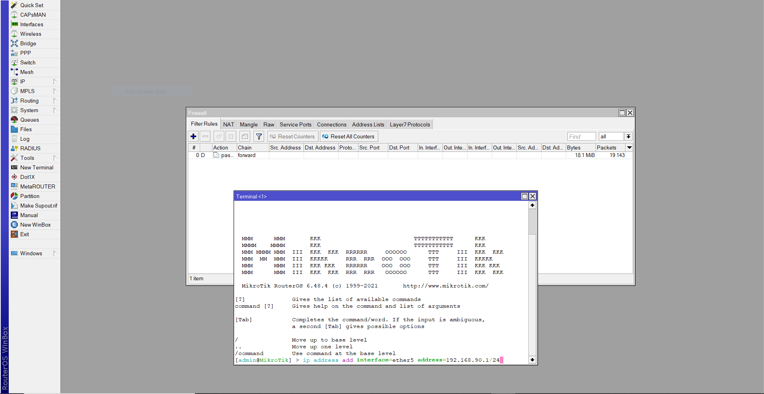
Task: Add comment to firewall rule icon
Action: [x=245, y=136]
